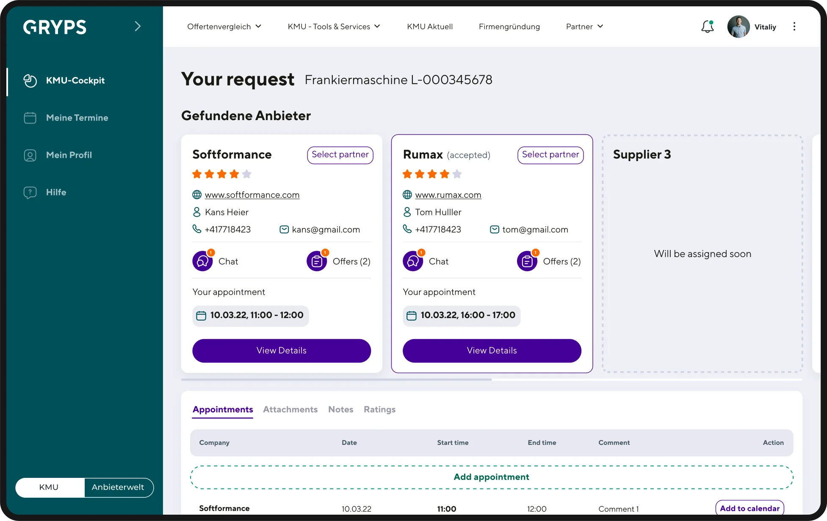Click the Hilfe help icon in sidebar
This screenshot has width=827, height=521.
coord(30,192)
